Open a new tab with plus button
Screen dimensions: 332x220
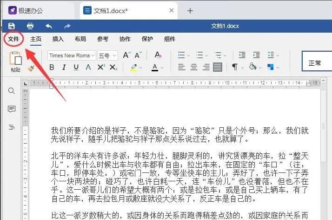click(190, 11)
